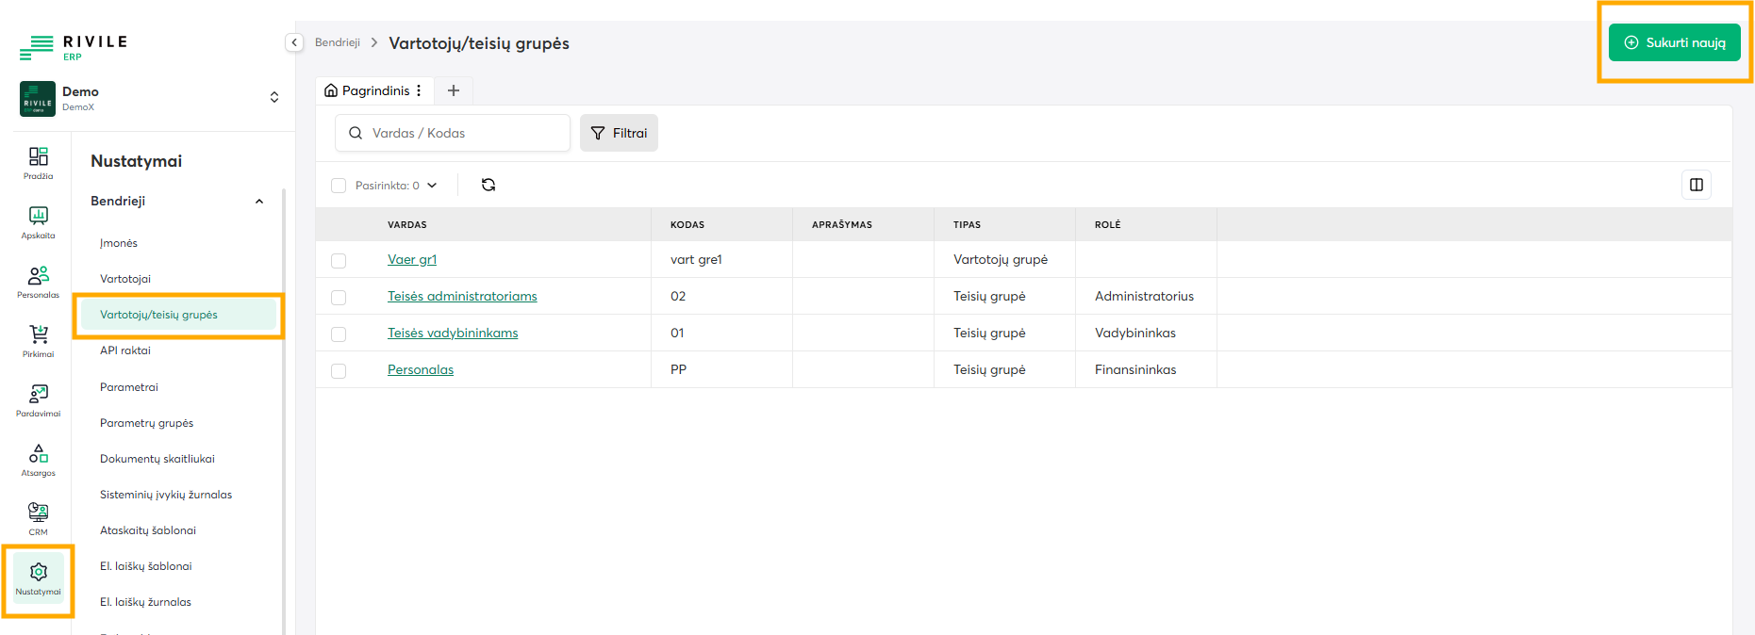The height and width of the screenshot is (635, 1755).
Task: Toggle the column layout icon
Action: pos(1696,185)
